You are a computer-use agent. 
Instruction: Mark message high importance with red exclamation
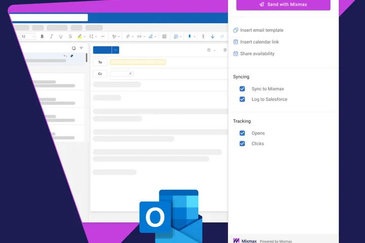coord(203,36)
